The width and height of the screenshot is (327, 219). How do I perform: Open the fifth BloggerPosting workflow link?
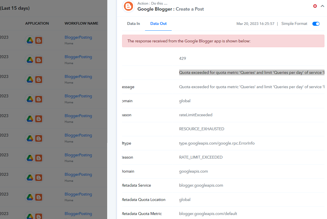(x=78, y=116)
